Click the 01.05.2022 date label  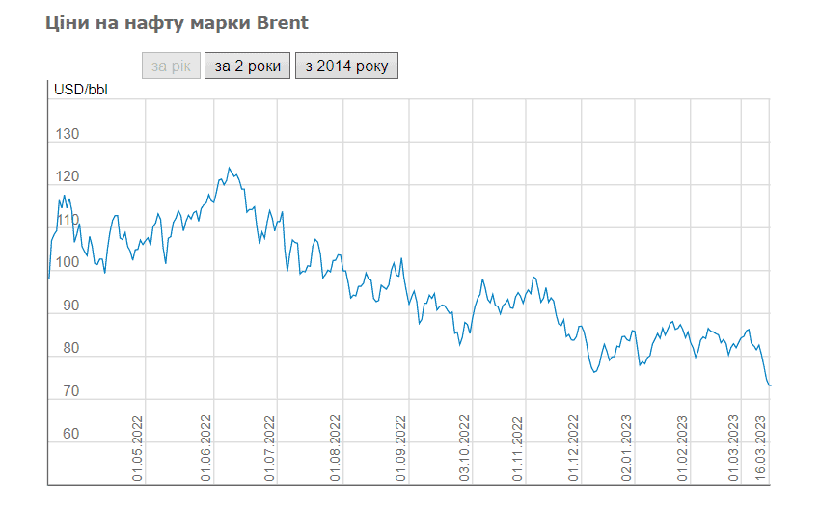tap(138, 448)
